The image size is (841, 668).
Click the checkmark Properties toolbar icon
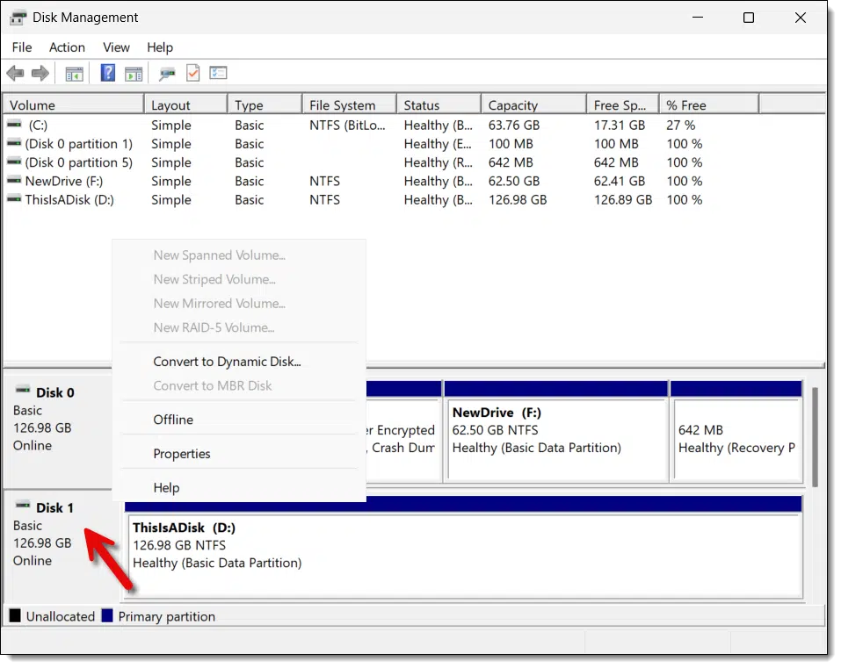(x=192, y=73)
